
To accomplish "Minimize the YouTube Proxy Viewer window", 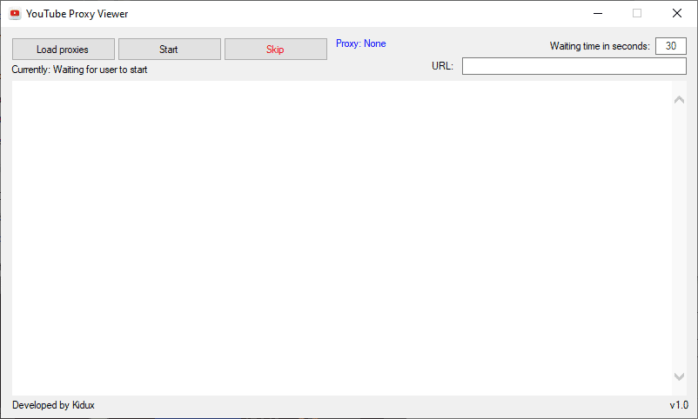I will (598, 13).
